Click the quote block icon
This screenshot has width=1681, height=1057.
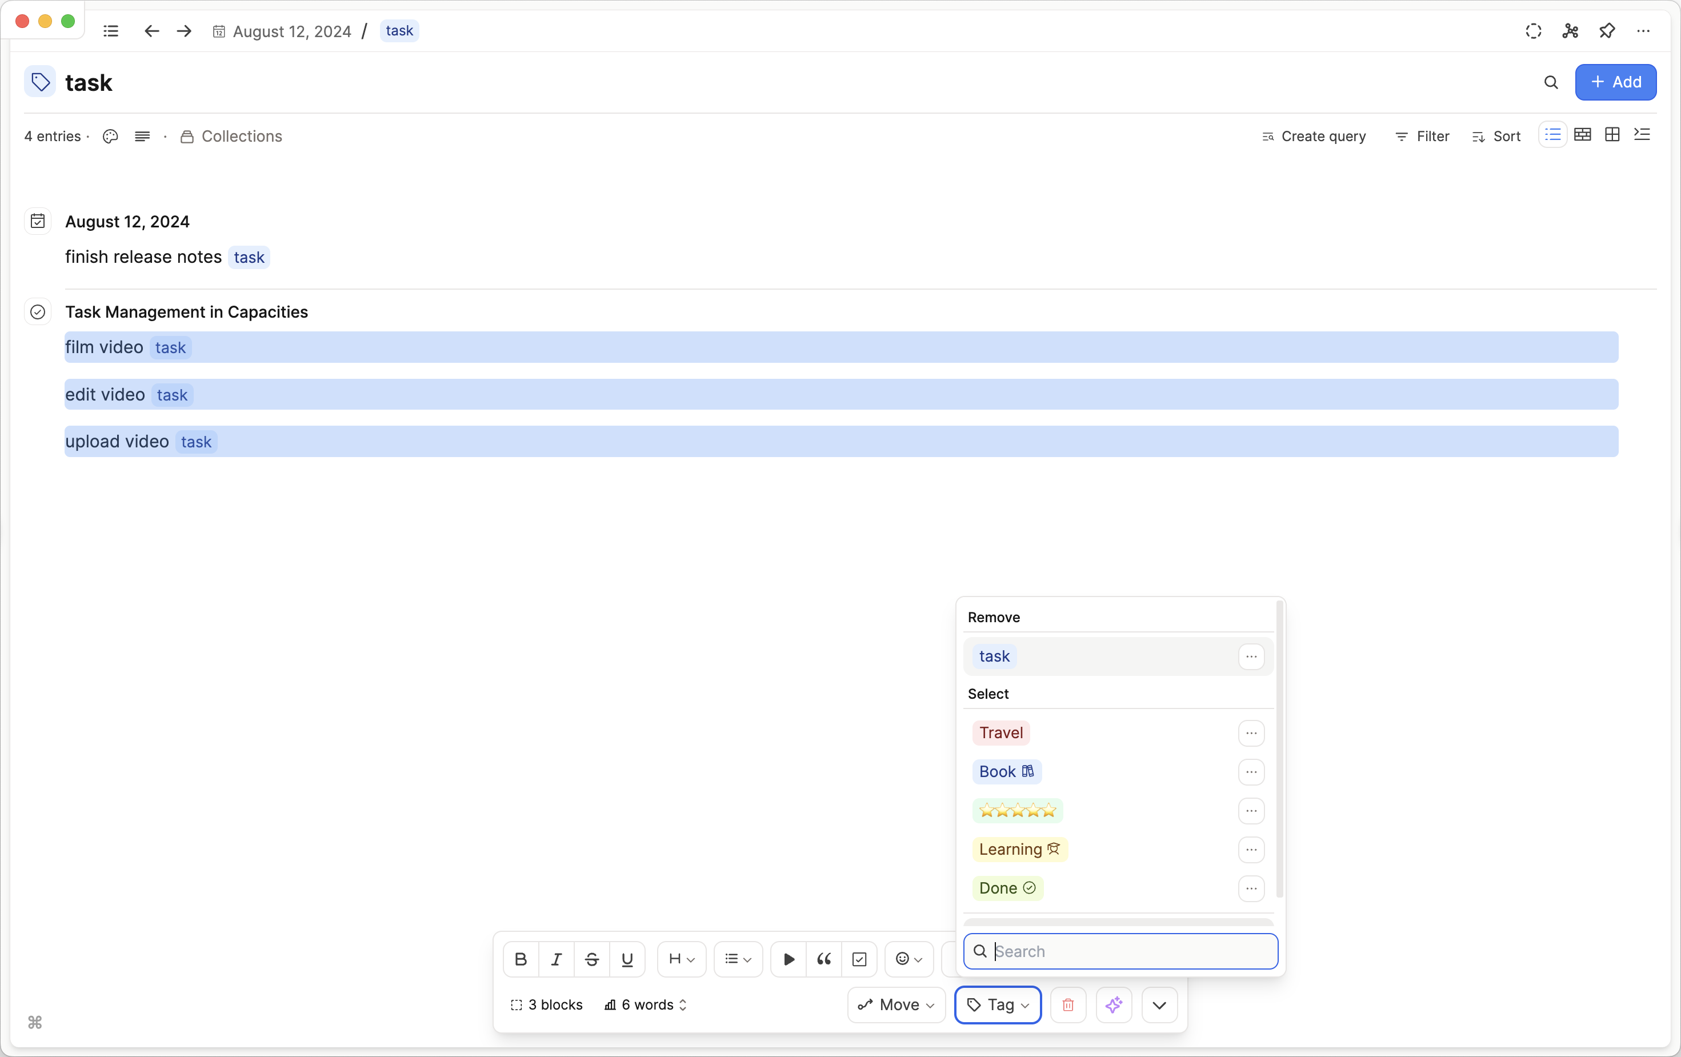(824, 959)
